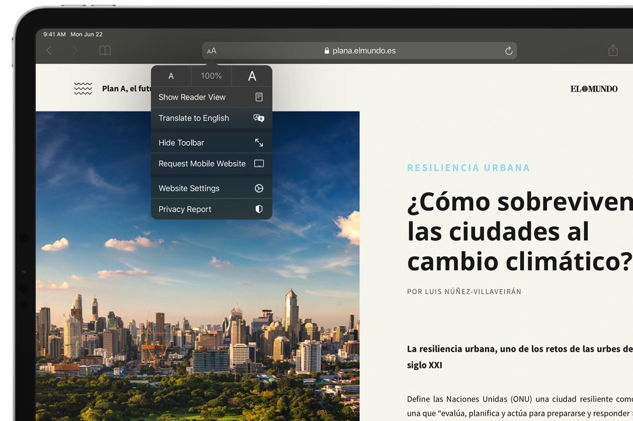Tap the aA page settings button

pos(212,51)
